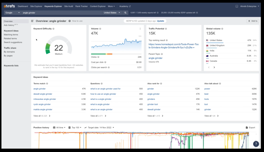View all 126 also talk about terms
The width and height of the screenshot is (264, 152).
(x=211, y=116)
